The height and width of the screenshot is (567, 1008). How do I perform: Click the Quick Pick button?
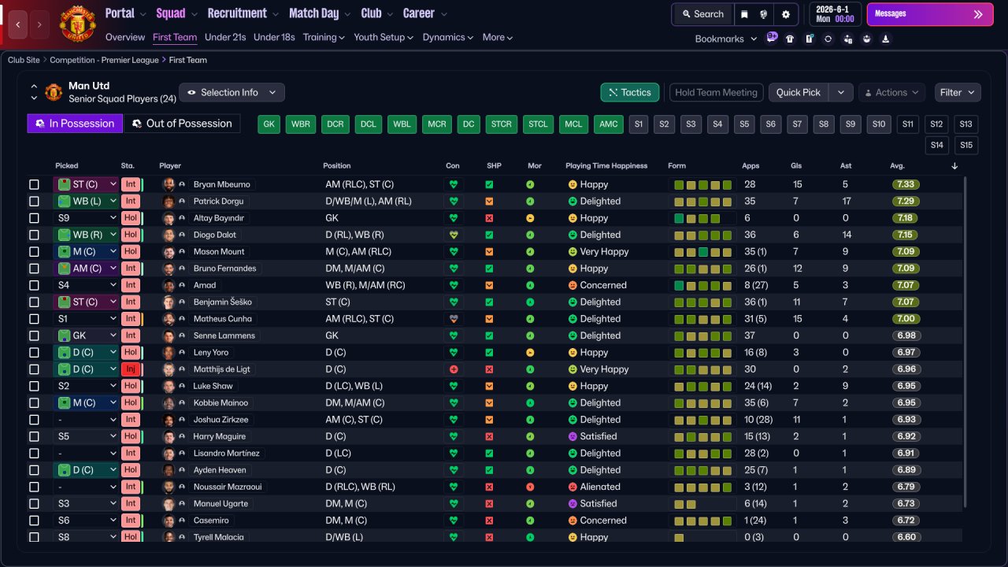coord(799,92)
